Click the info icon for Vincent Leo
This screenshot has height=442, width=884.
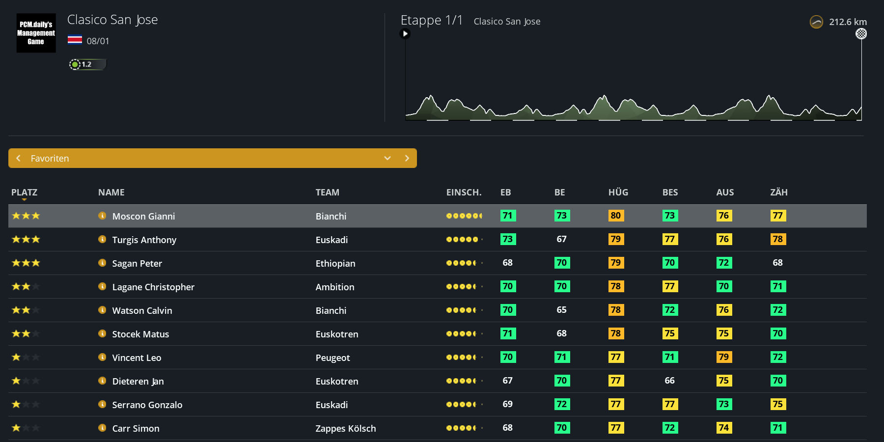102,357
